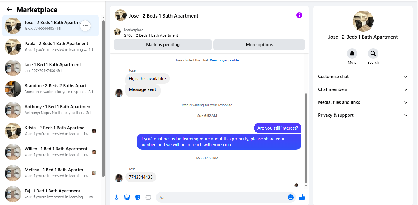This screenshot has height=205, width=418.
Task: Click the back arrow next to Marketplace
Action: point(9,9)
